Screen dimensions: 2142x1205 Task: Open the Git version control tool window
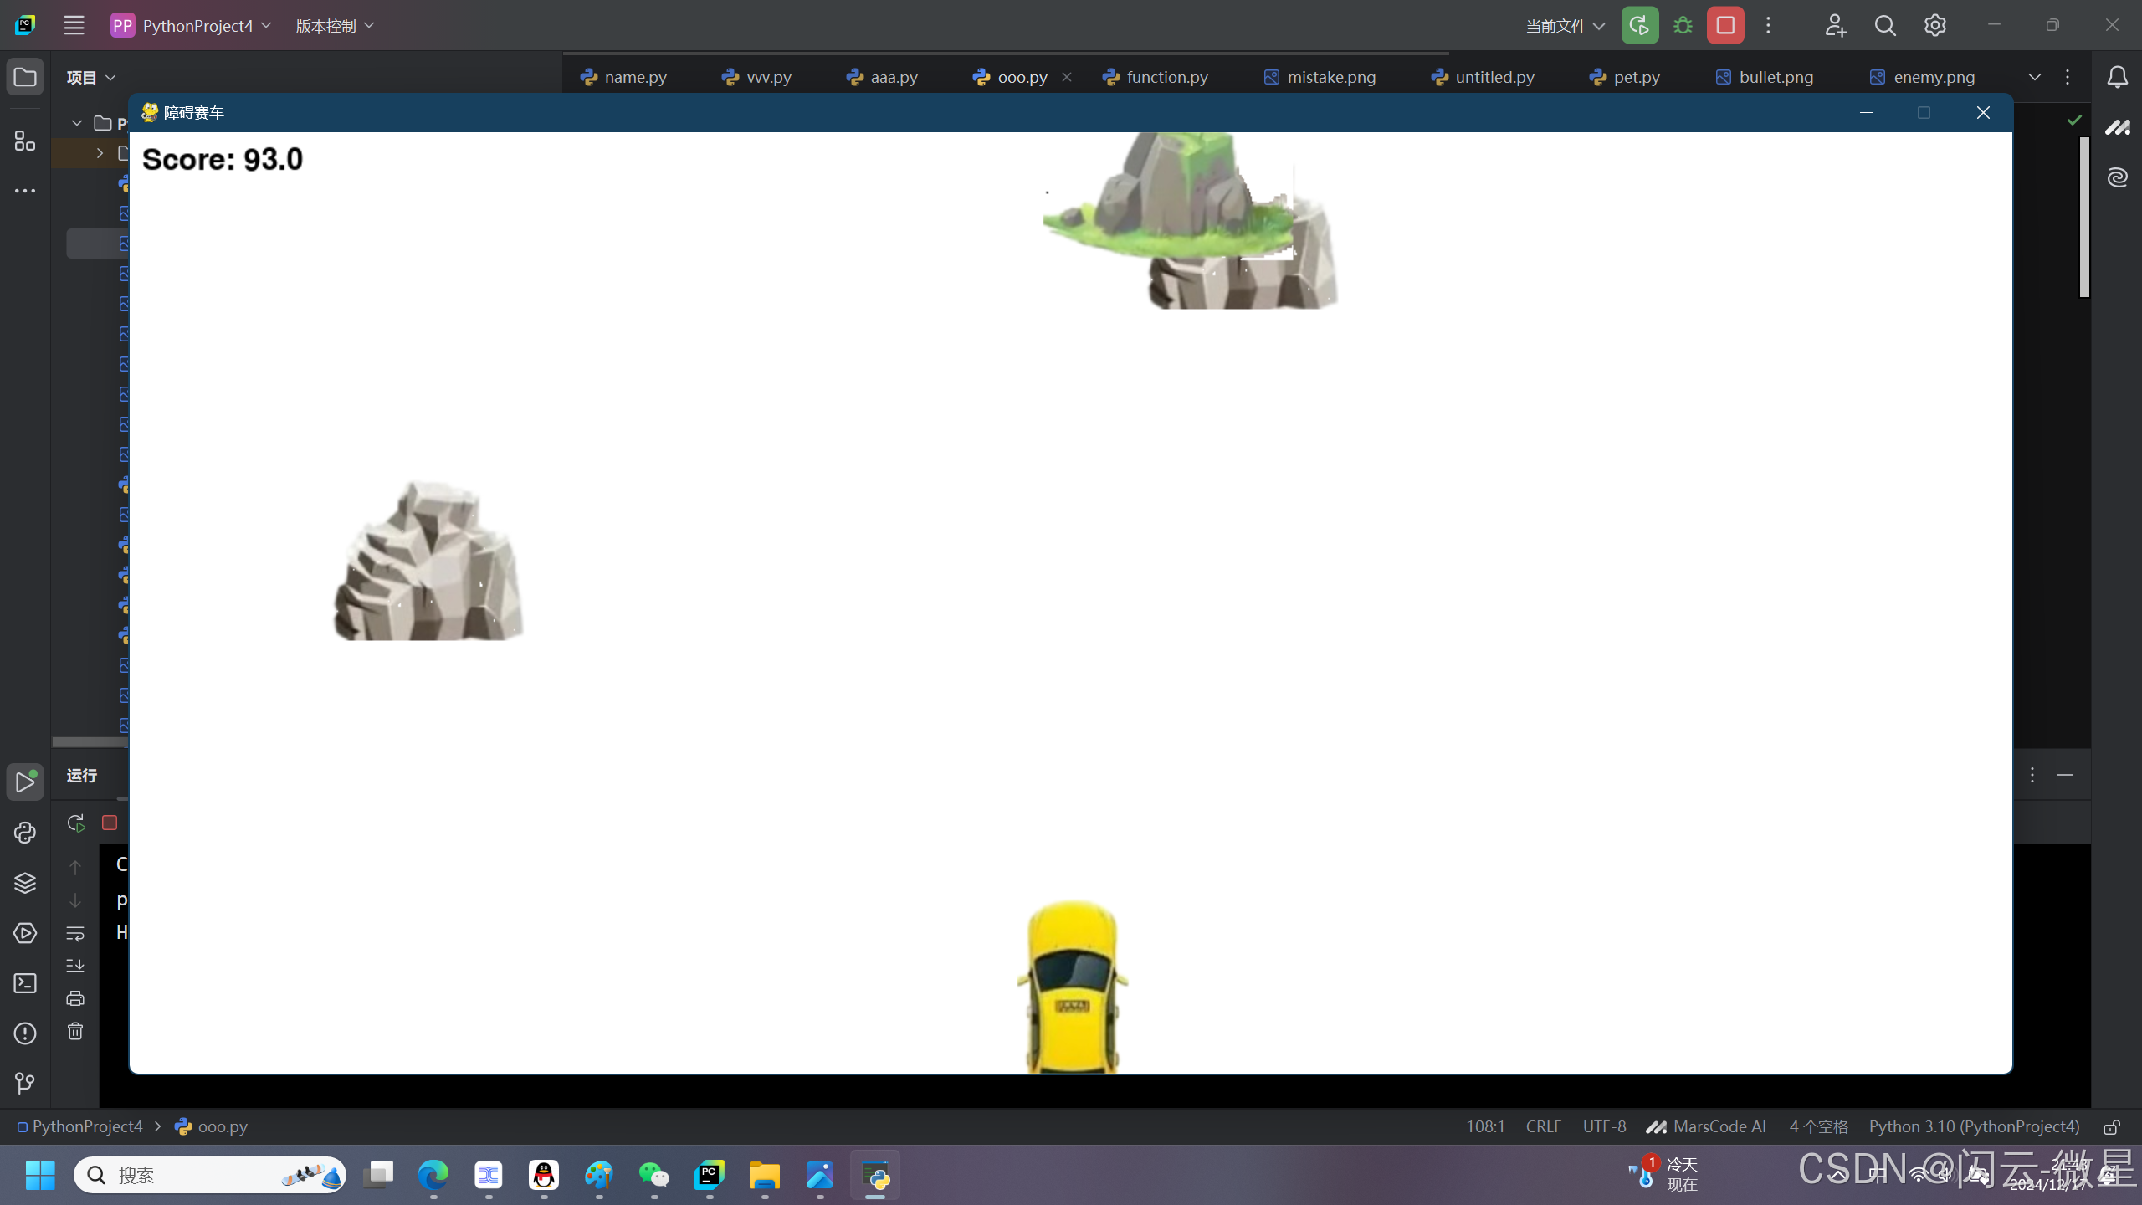point(25,1084)
